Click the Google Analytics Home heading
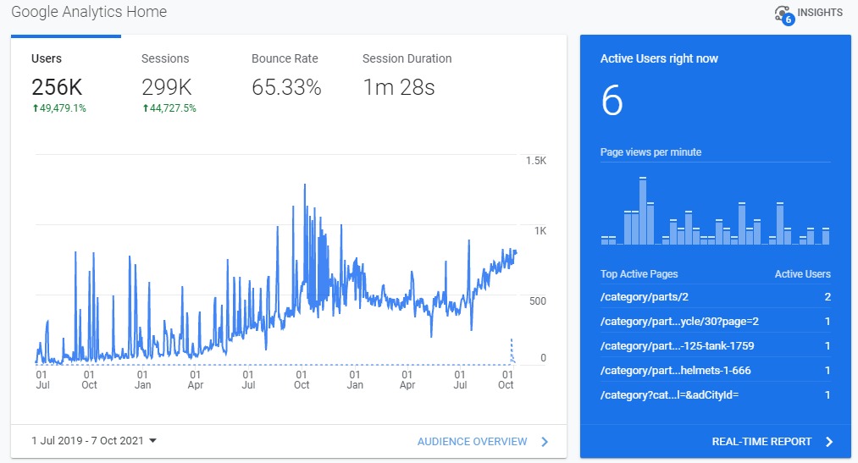The width and height of the screenshot is (858, 463). click(x=89, y=12)
